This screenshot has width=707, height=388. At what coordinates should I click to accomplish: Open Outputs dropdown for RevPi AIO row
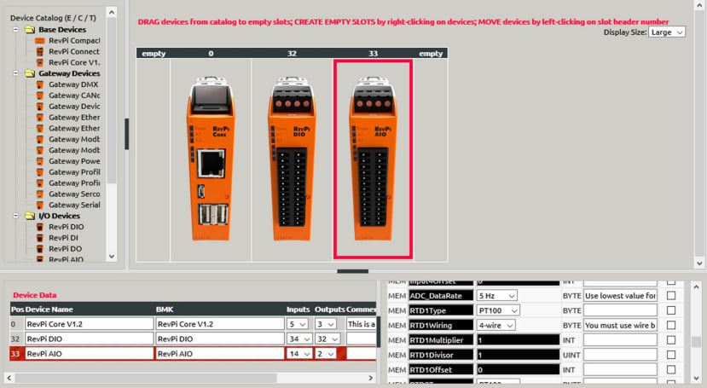point(326,354)
